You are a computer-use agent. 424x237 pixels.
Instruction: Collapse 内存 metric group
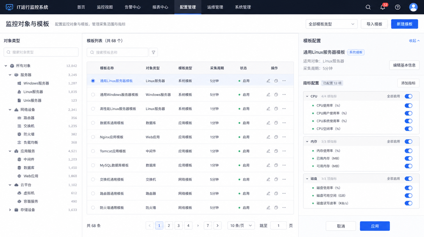point(307,141)
